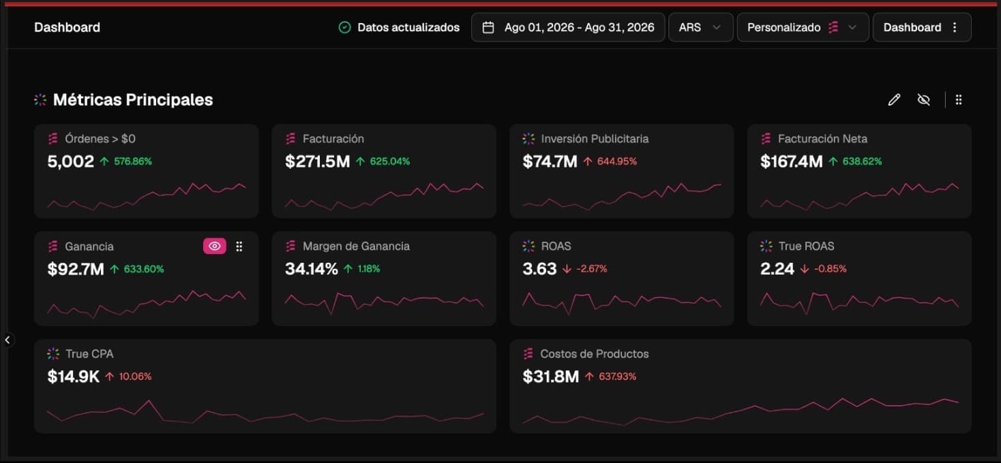The height and width of the screenshot is (463, 1001).
Task: Click the pink icon on Órdenes > $0 card
Action: coord(53,139)
